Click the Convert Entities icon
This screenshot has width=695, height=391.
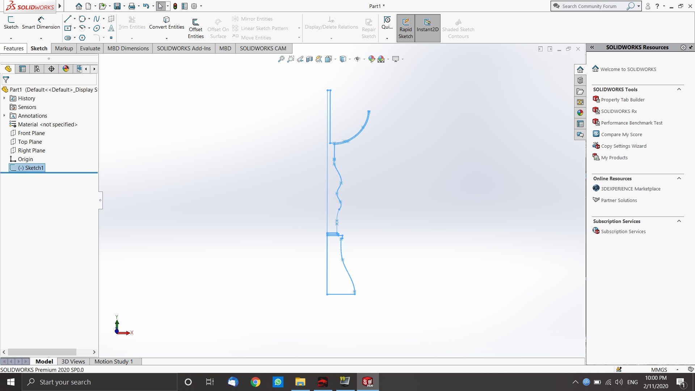(x=167, y=20)
